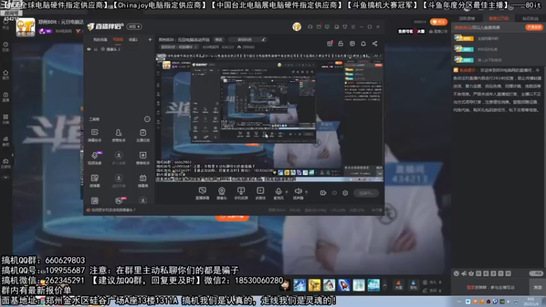Screen dimensions: 546x307
Task: Open the 扬声器 device arrow
Action: pyautogui.click(x=306, y=192)
